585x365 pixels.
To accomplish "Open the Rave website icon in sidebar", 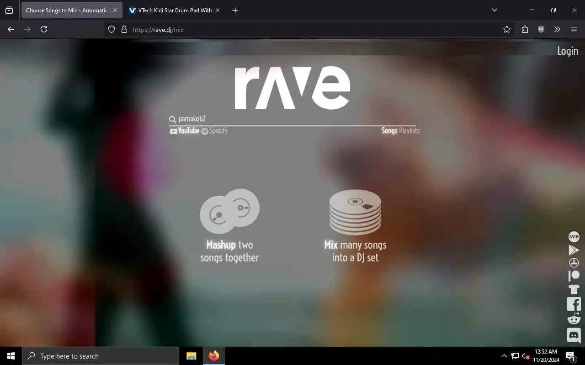I will pyautogui.click(x=574, y=236).
